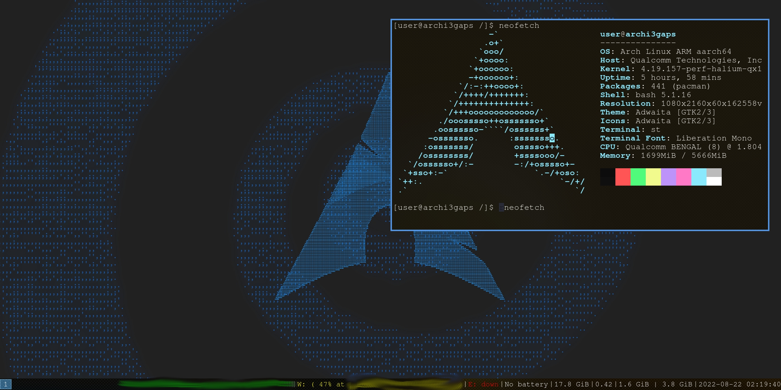781x390 pixels.
Task: Click the white color swatch block
Action: coord(714,181)
